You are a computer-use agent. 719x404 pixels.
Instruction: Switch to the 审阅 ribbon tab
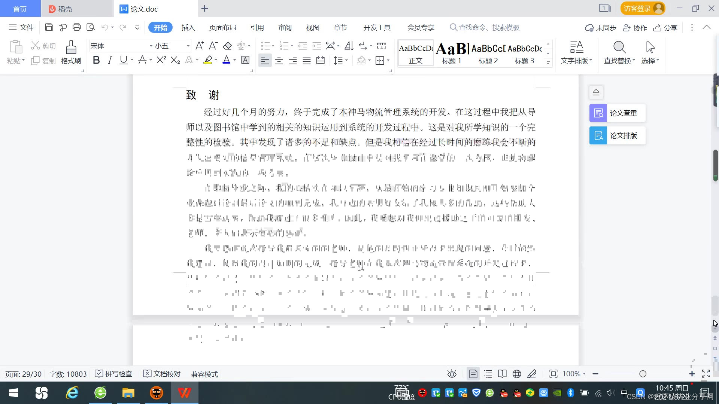285,28
